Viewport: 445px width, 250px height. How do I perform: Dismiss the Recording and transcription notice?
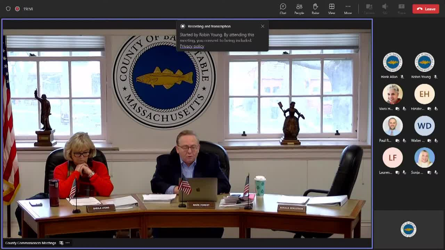(x=262, y=26)
